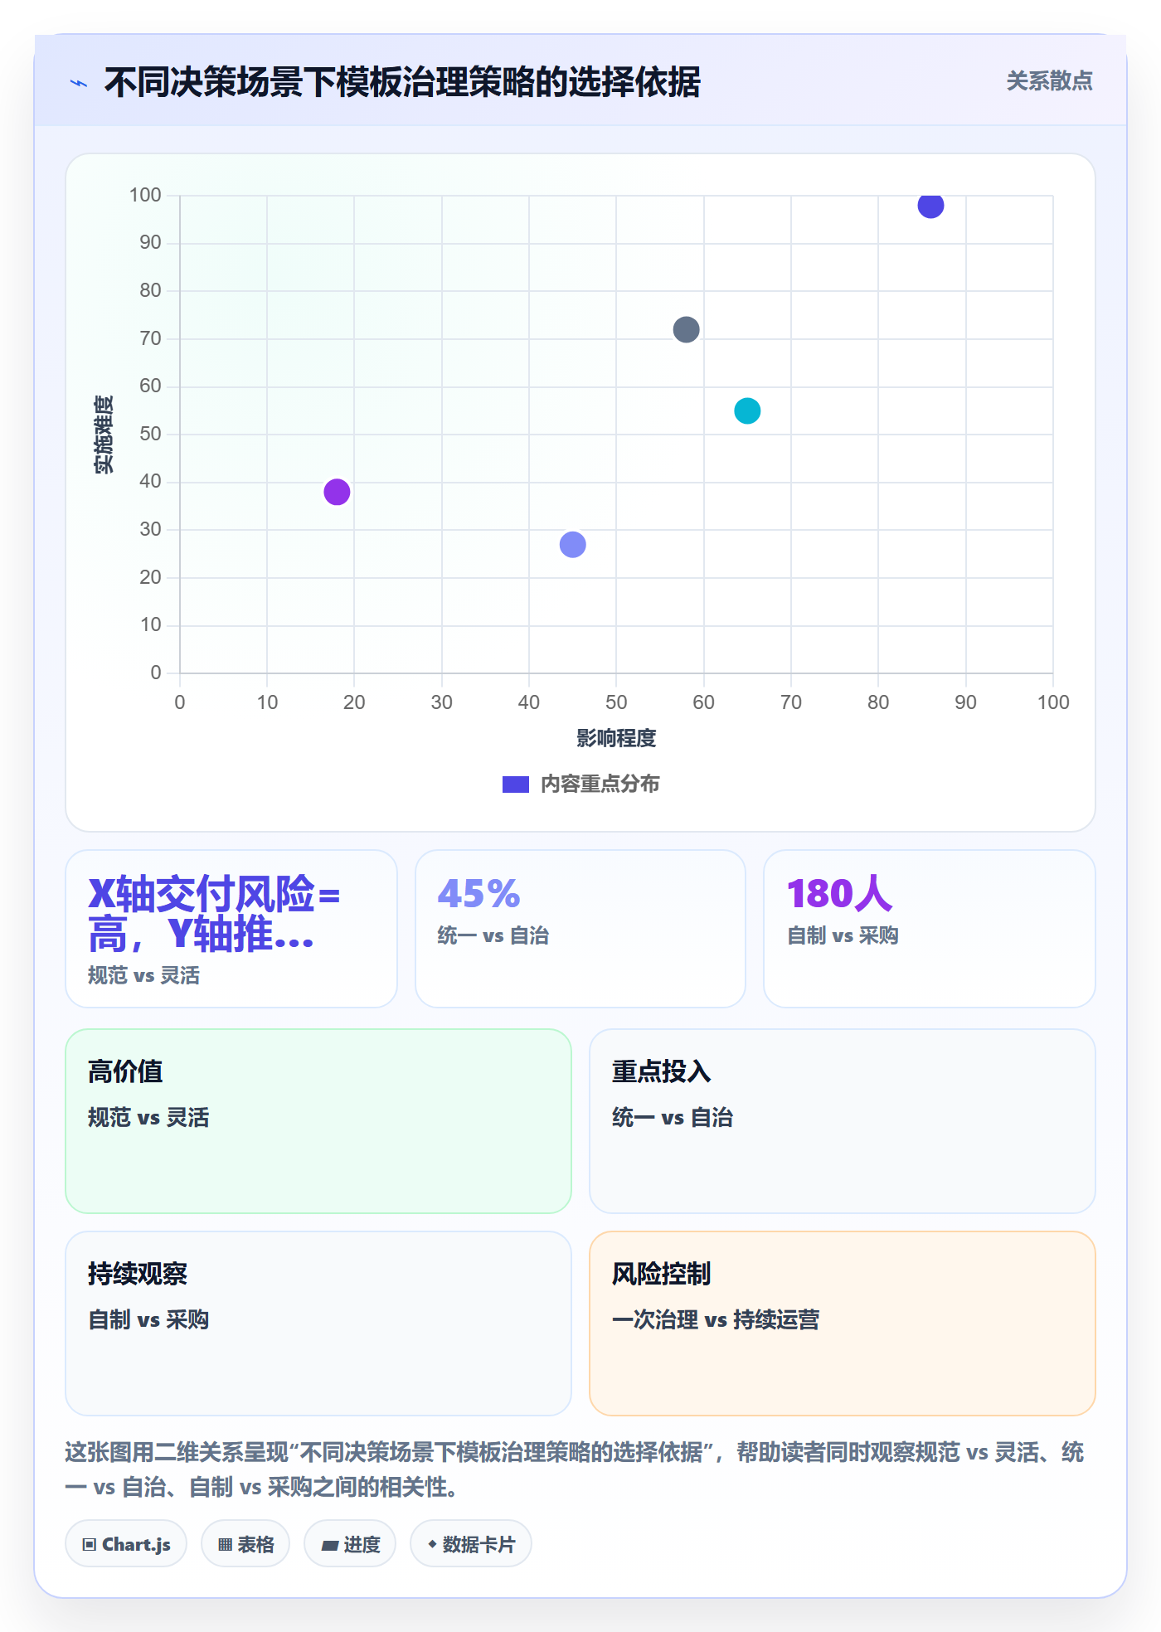Viewport: 1161px width, 1632px height.
Task: Select the 重点投入 quadrant card heading
Action: 661,1071
